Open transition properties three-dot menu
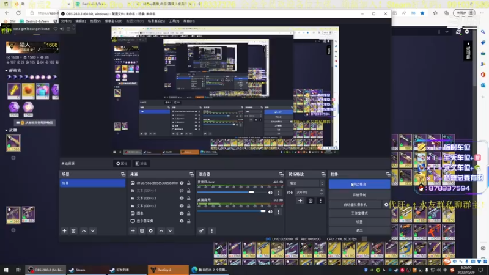 coord(320,201)
